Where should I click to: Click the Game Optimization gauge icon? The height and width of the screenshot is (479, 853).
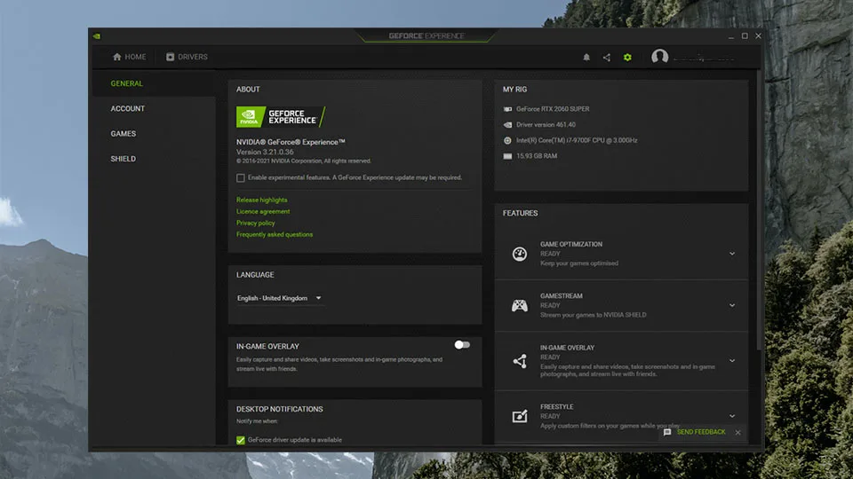point(520,254)
